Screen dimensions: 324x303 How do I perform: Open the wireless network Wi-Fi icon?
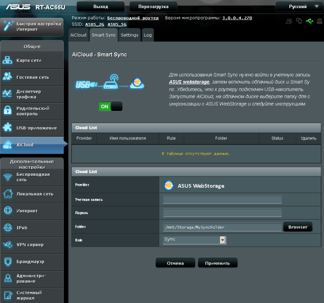click(x=8, y=177)
